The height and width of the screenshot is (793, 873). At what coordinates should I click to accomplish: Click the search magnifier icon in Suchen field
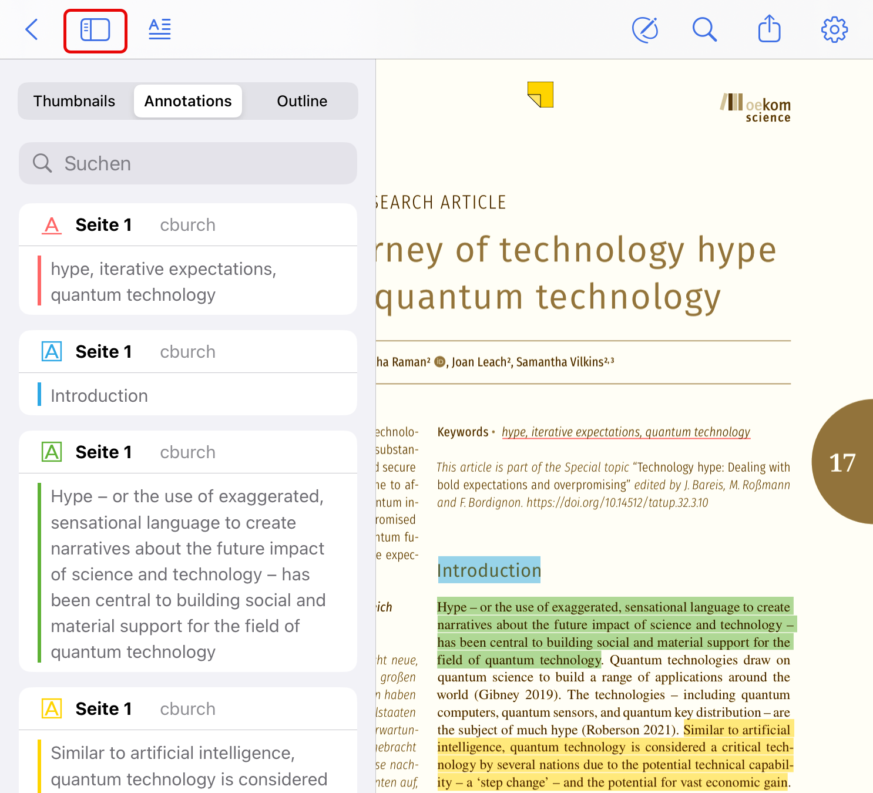pos(42,163)
